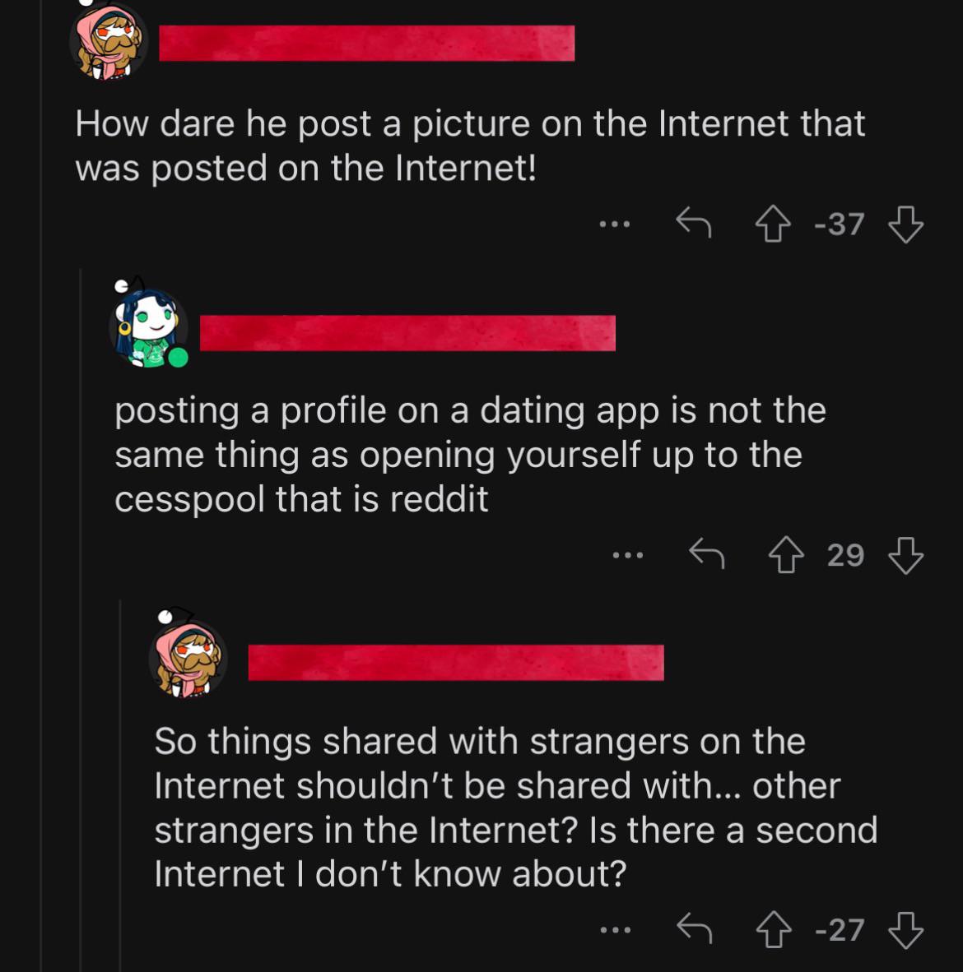This screenshot has height=972, width=963.
Task: Collapse thread via second comment's left line
Action: [81, 617]
